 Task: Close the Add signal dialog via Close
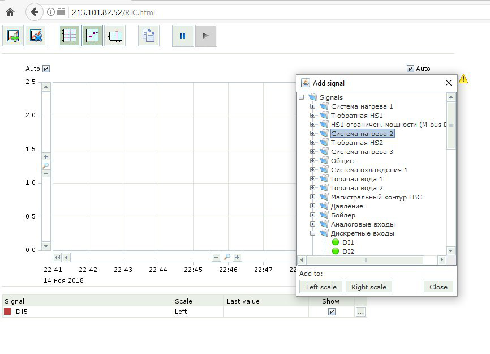(438, 287)
